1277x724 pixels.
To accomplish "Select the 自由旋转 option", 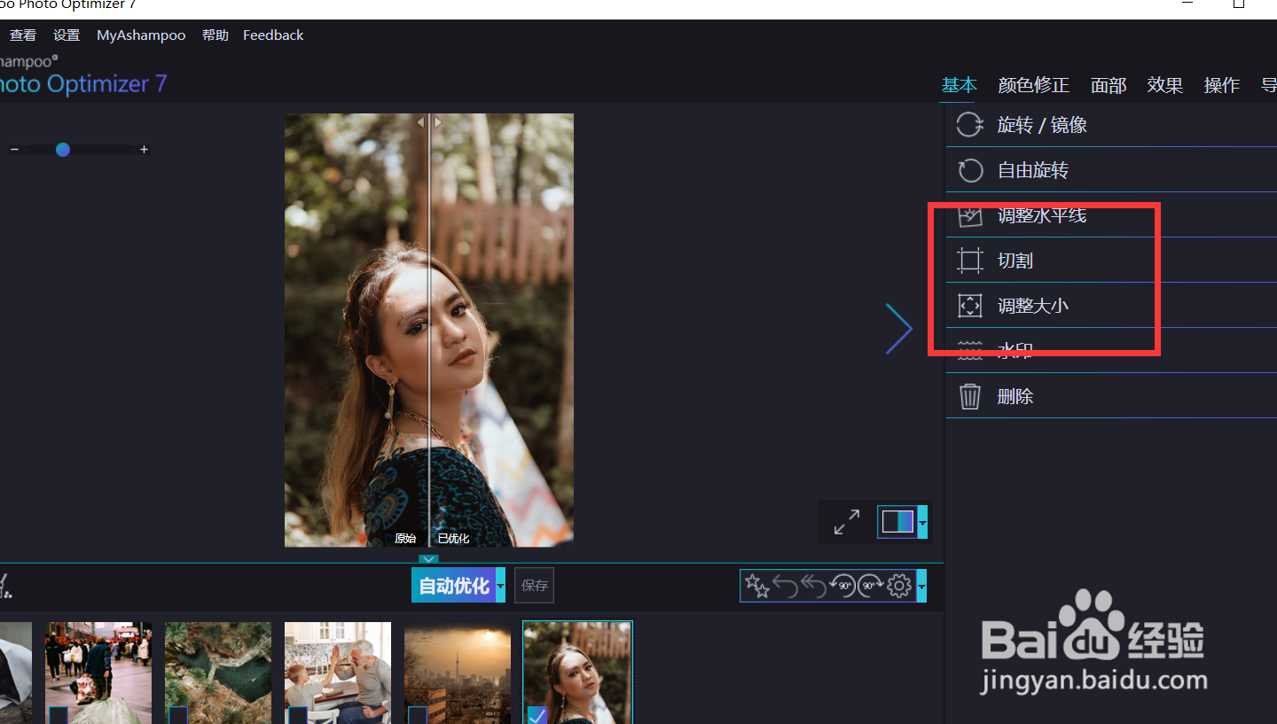I will coord(1111,170).
